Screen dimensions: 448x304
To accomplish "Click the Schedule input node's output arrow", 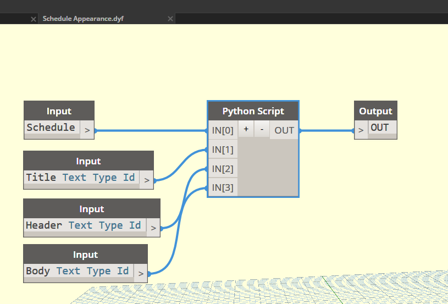I will (87, 130).
